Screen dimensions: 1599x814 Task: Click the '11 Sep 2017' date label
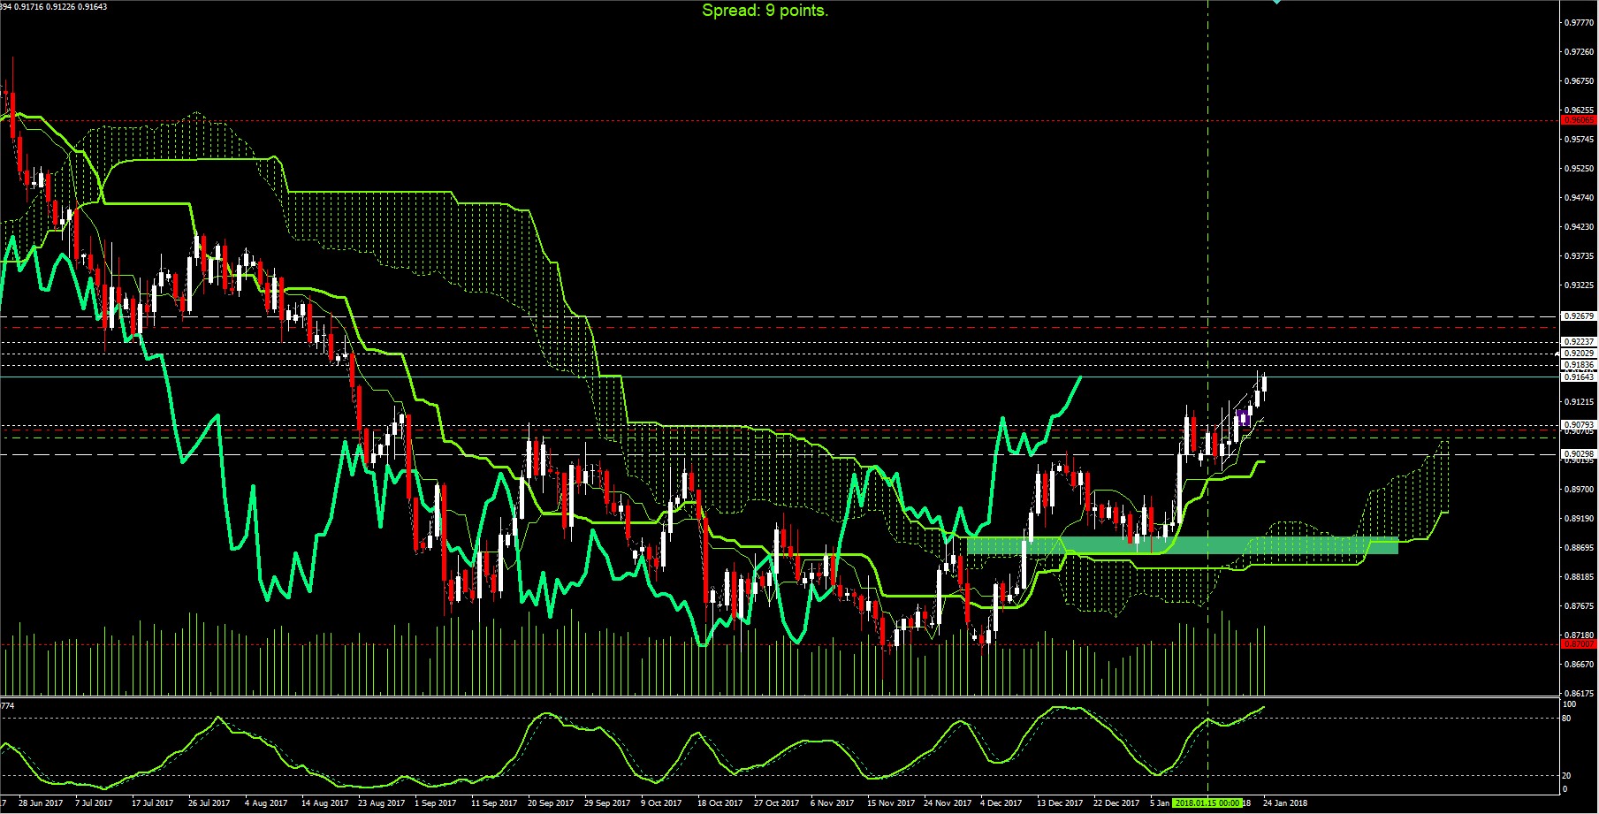coord(494,803)
